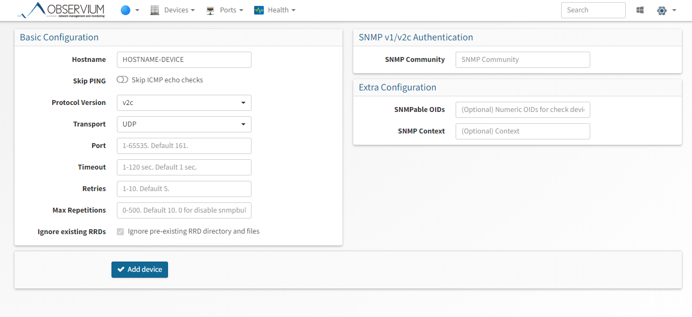Open the settings gear icon
The image size is (692, 317).
pos(662,10)
